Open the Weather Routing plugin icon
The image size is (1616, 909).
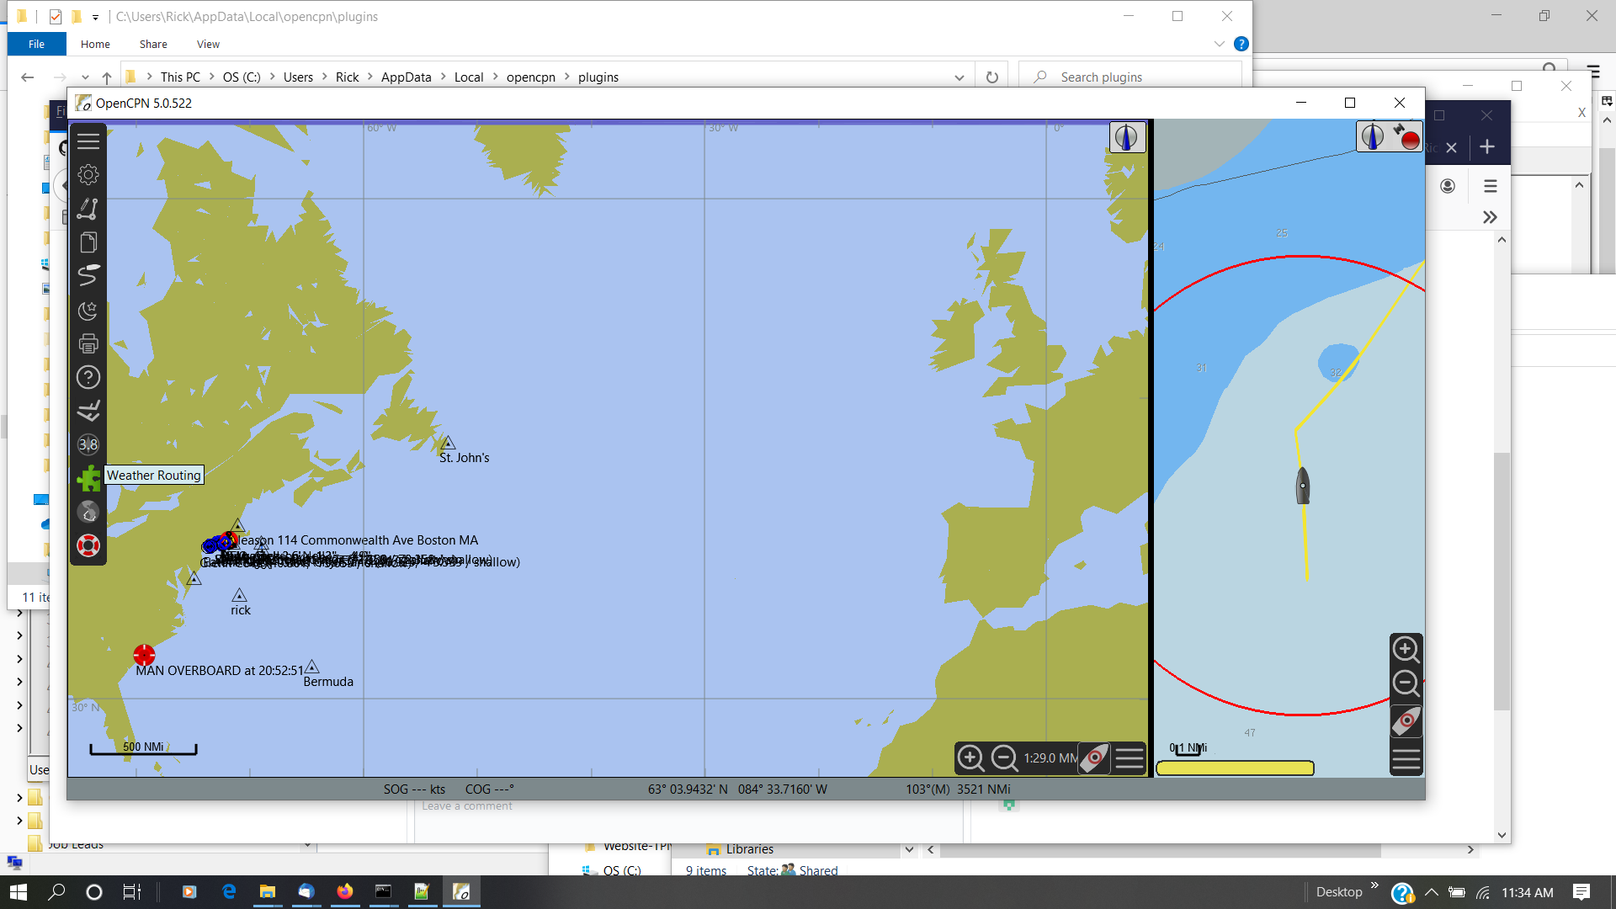(88, 478)
